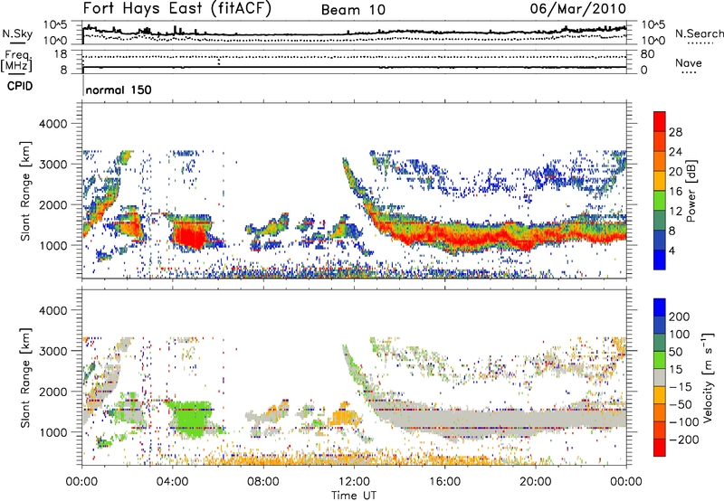Click the N.Sky noise trace in top panel
724x501 pixels.
[x=355, y=33]
